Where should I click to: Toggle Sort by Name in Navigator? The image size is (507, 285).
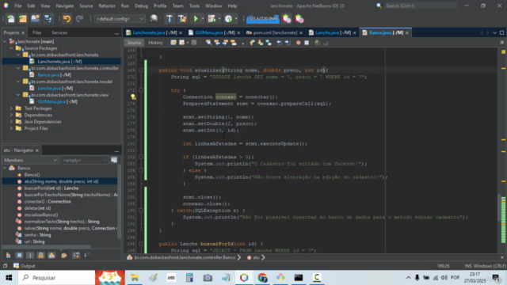[76, 255]
